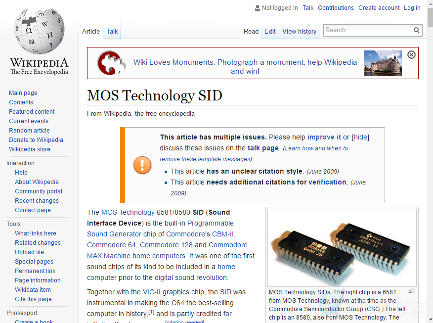Screen dimensions: 433x323
Task: Open the 'talk page' link in notice
Action: pos(263,148)
